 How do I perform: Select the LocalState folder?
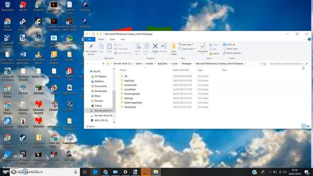[130, 89]
